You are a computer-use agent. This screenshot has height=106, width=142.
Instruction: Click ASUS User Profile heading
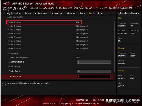15,17
